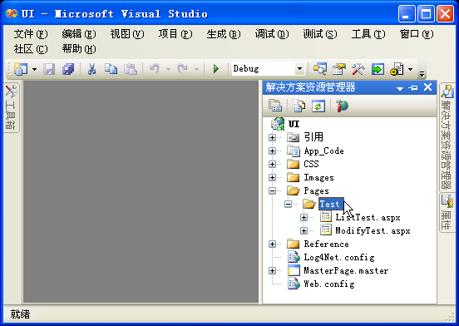Click the Undo arrow icon
This screenshot has width=459, height=326.
click(x=155, y=69)
